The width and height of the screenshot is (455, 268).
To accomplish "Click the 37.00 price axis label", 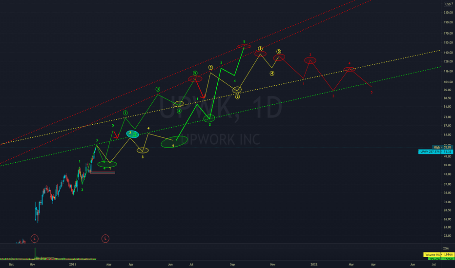I will pos(448,184).
